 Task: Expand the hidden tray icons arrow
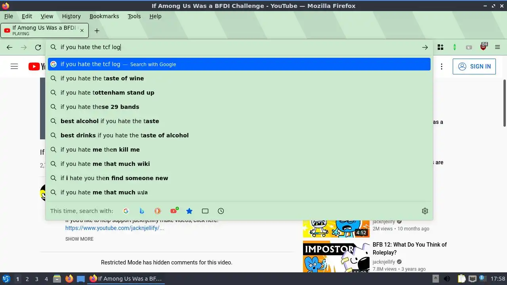(435, 279)
